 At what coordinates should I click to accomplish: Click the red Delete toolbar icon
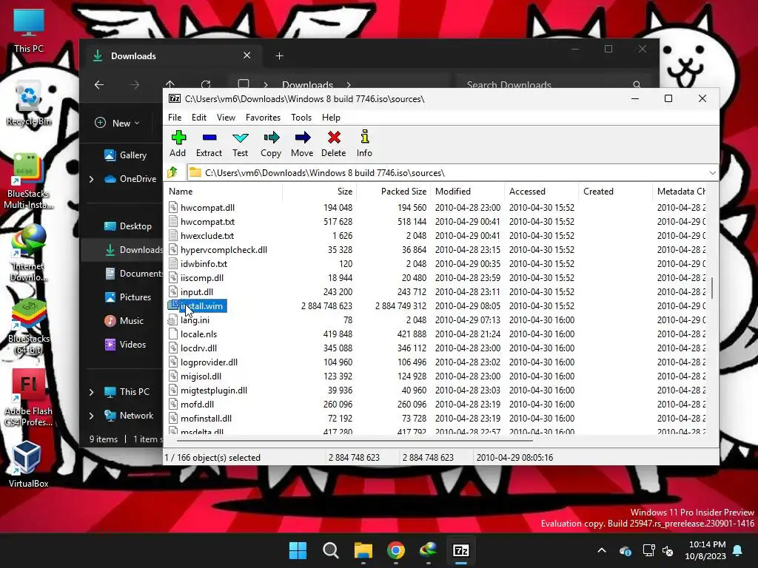point(334,143)
